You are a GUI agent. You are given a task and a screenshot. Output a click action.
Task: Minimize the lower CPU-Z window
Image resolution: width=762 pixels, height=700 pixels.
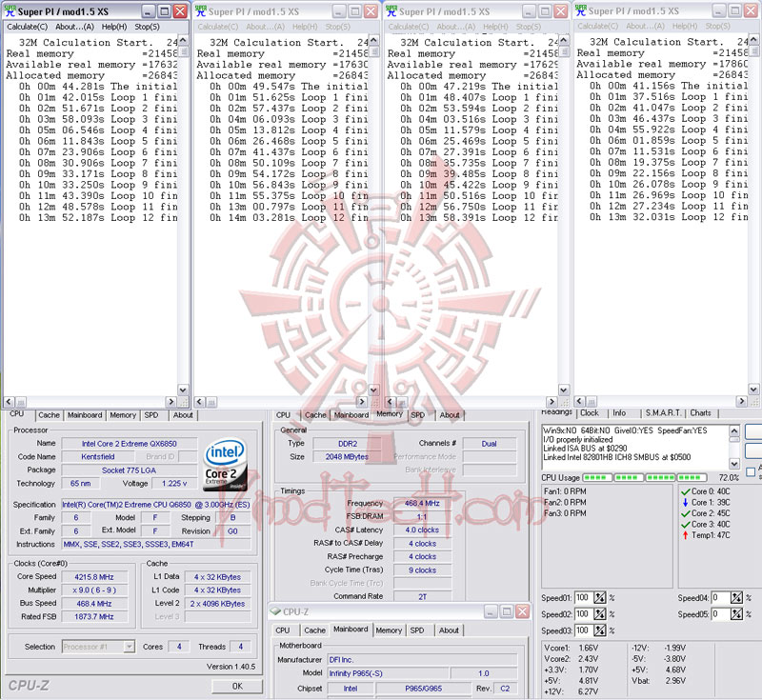tap(491, 611)
